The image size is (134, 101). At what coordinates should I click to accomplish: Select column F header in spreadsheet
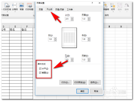(27, 26)
